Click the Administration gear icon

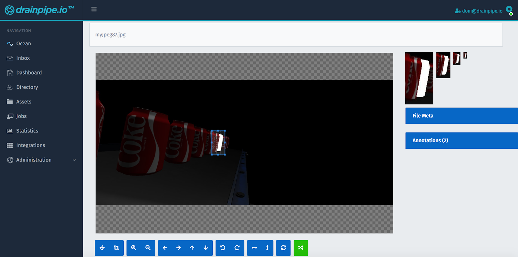(10, 160)
